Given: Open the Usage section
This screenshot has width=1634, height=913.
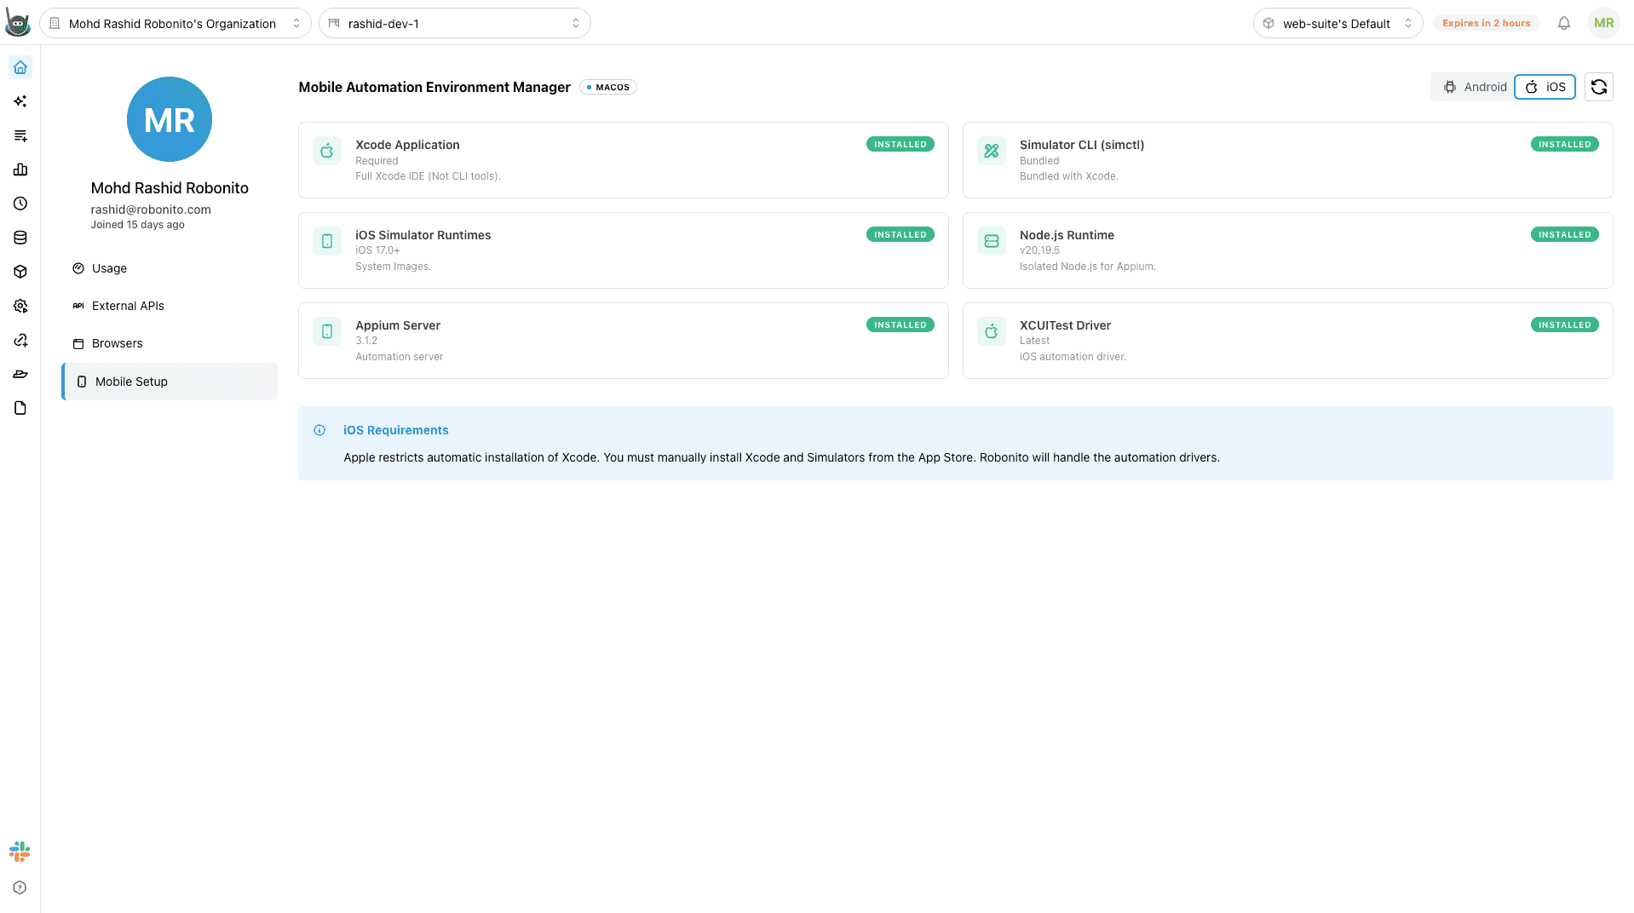Looking at the screenshot, I should 170,268.
